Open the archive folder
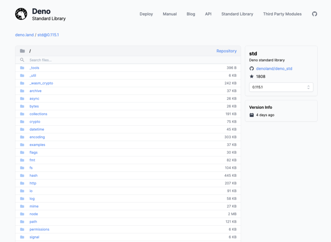This screenshot has height=242, width=331. pyautogui.click(x=36, y=91)
